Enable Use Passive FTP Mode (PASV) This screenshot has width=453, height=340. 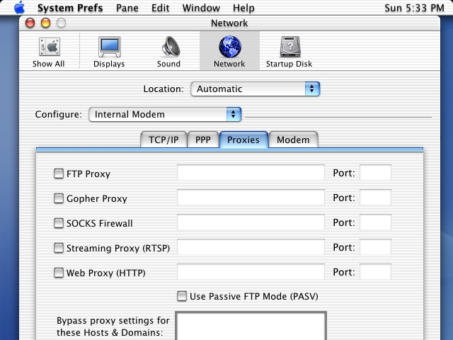pos(182,296)
